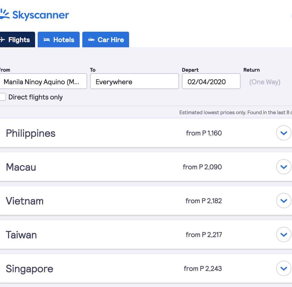Switch to the Car Hire tab
The image size is (292, 287).
(x=106, y=40)
